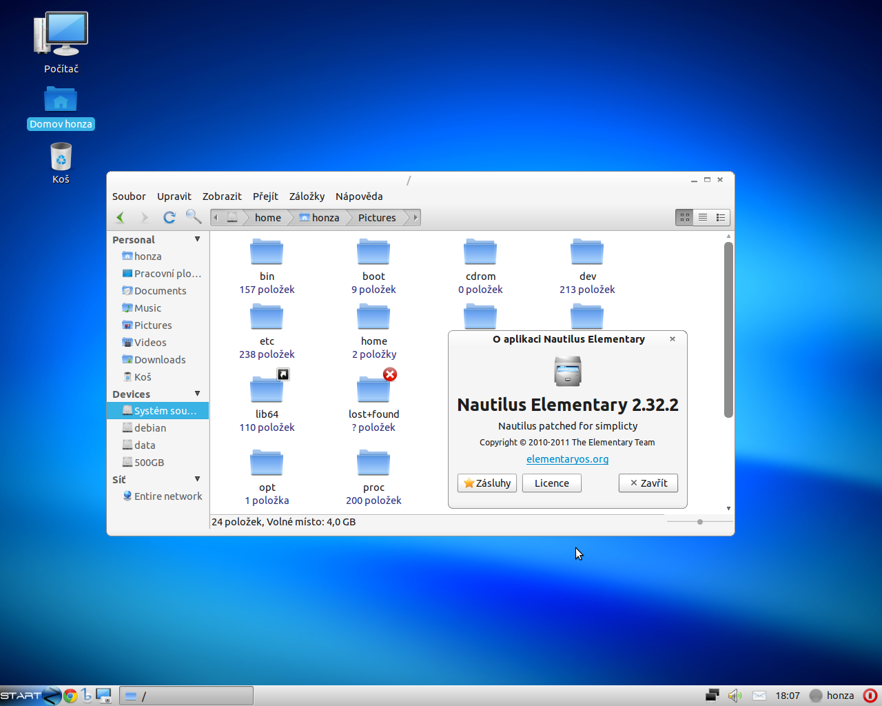
Task: Open Koš trash in sidebar
Action: (158, 377)
